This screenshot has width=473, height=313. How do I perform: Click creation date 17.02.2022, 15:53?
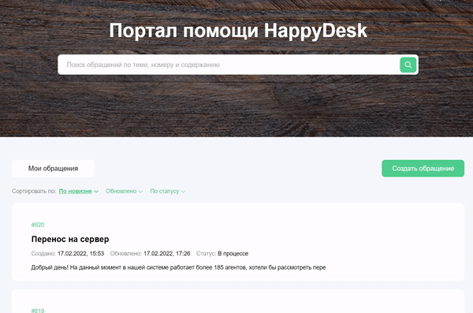point(81,254)
